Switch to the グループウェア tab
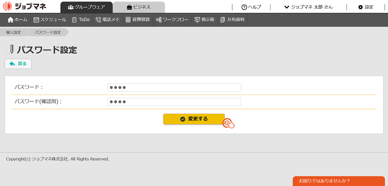388x186 pixels. click(86, 7)
